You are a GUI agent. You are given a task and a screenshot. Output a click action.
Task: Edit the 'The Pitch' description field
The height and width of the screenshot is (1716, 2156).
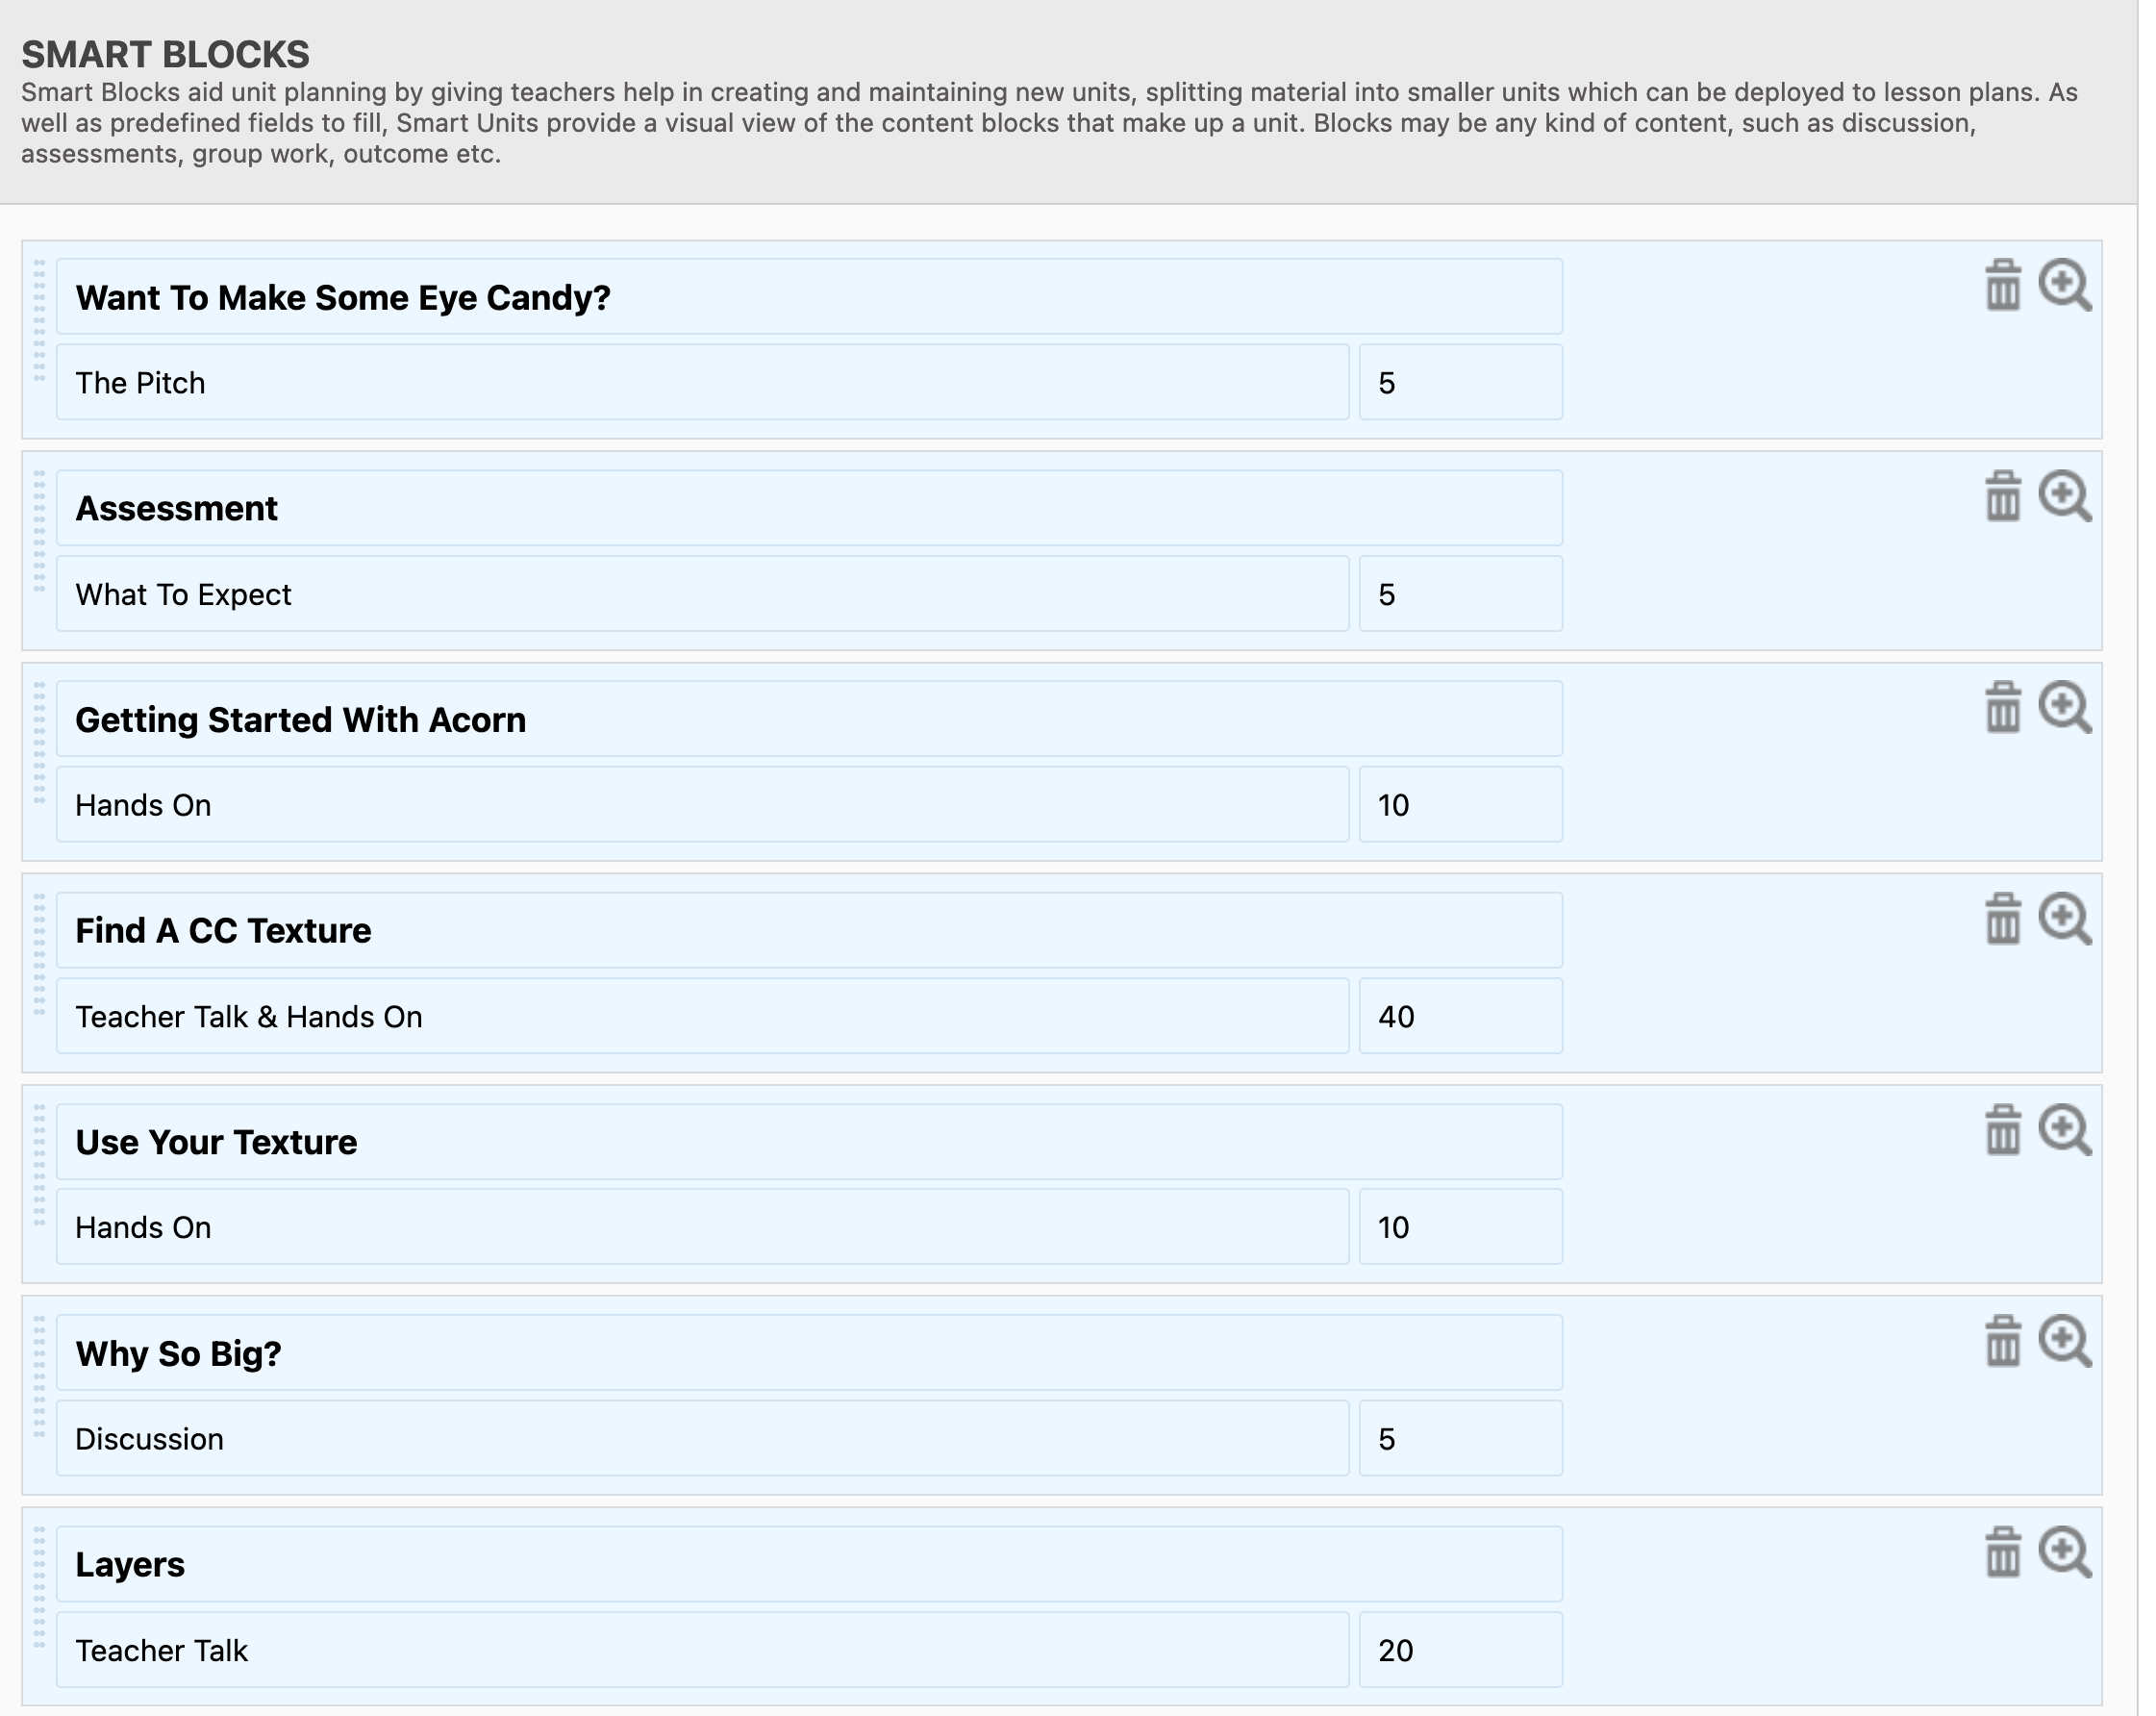(702, 383)
